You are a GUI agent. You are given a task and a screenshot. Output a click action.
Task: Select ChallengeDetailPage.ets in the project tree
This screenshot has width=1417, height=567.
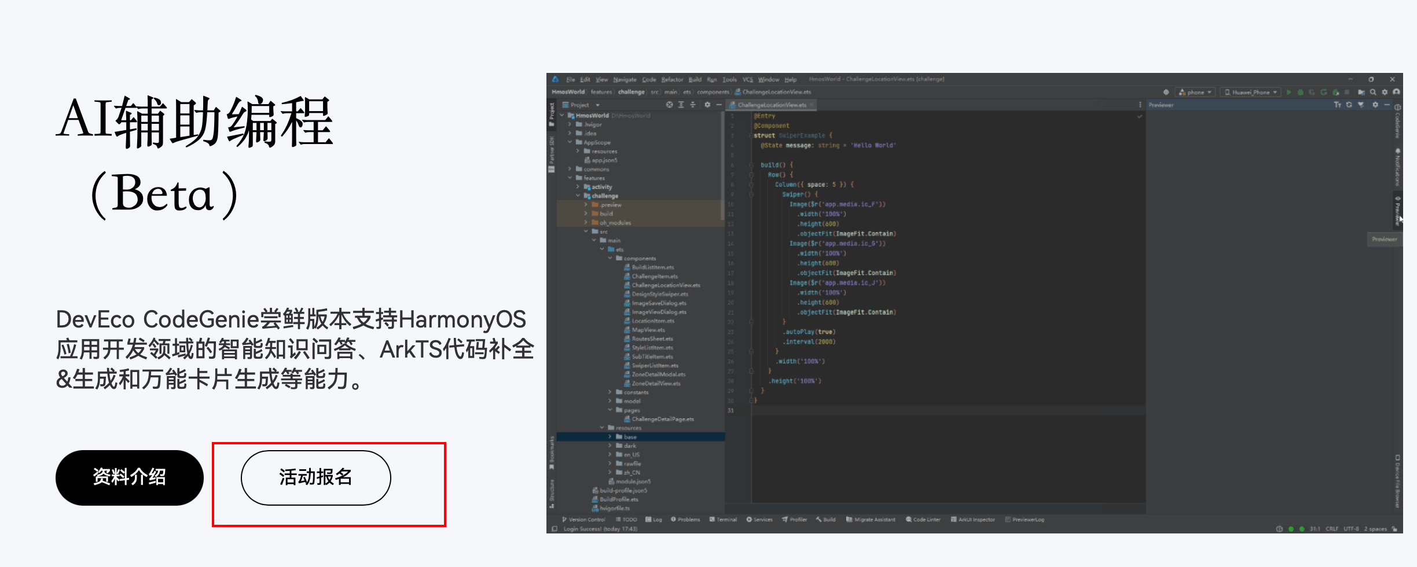coord(659,419)
